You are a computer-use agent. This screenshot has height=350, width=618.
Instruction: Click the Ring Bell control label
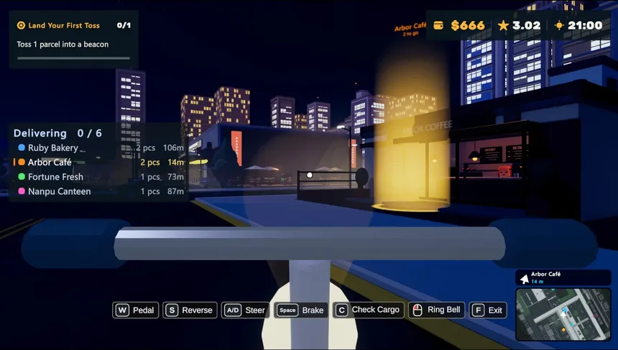pos(444,310)
